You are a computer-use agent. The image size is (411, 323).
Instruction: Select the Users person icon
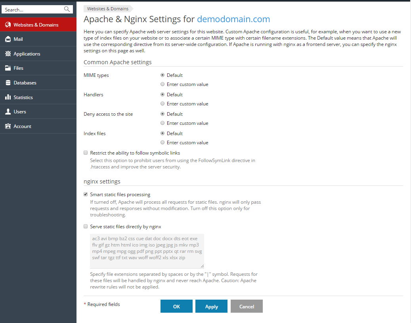[x=9, y=111]
